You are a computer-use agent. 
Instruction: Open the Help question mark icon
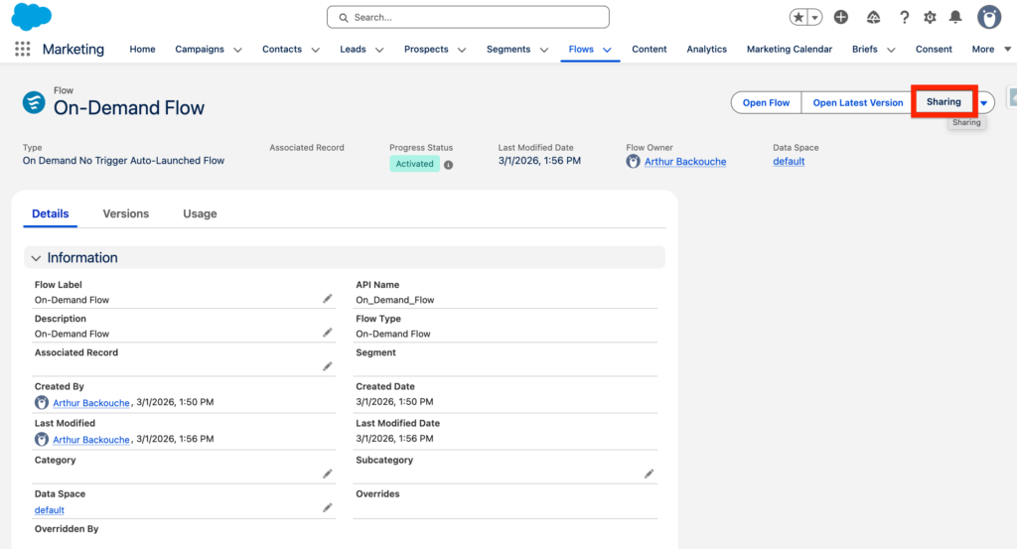(x=904, y=17)
